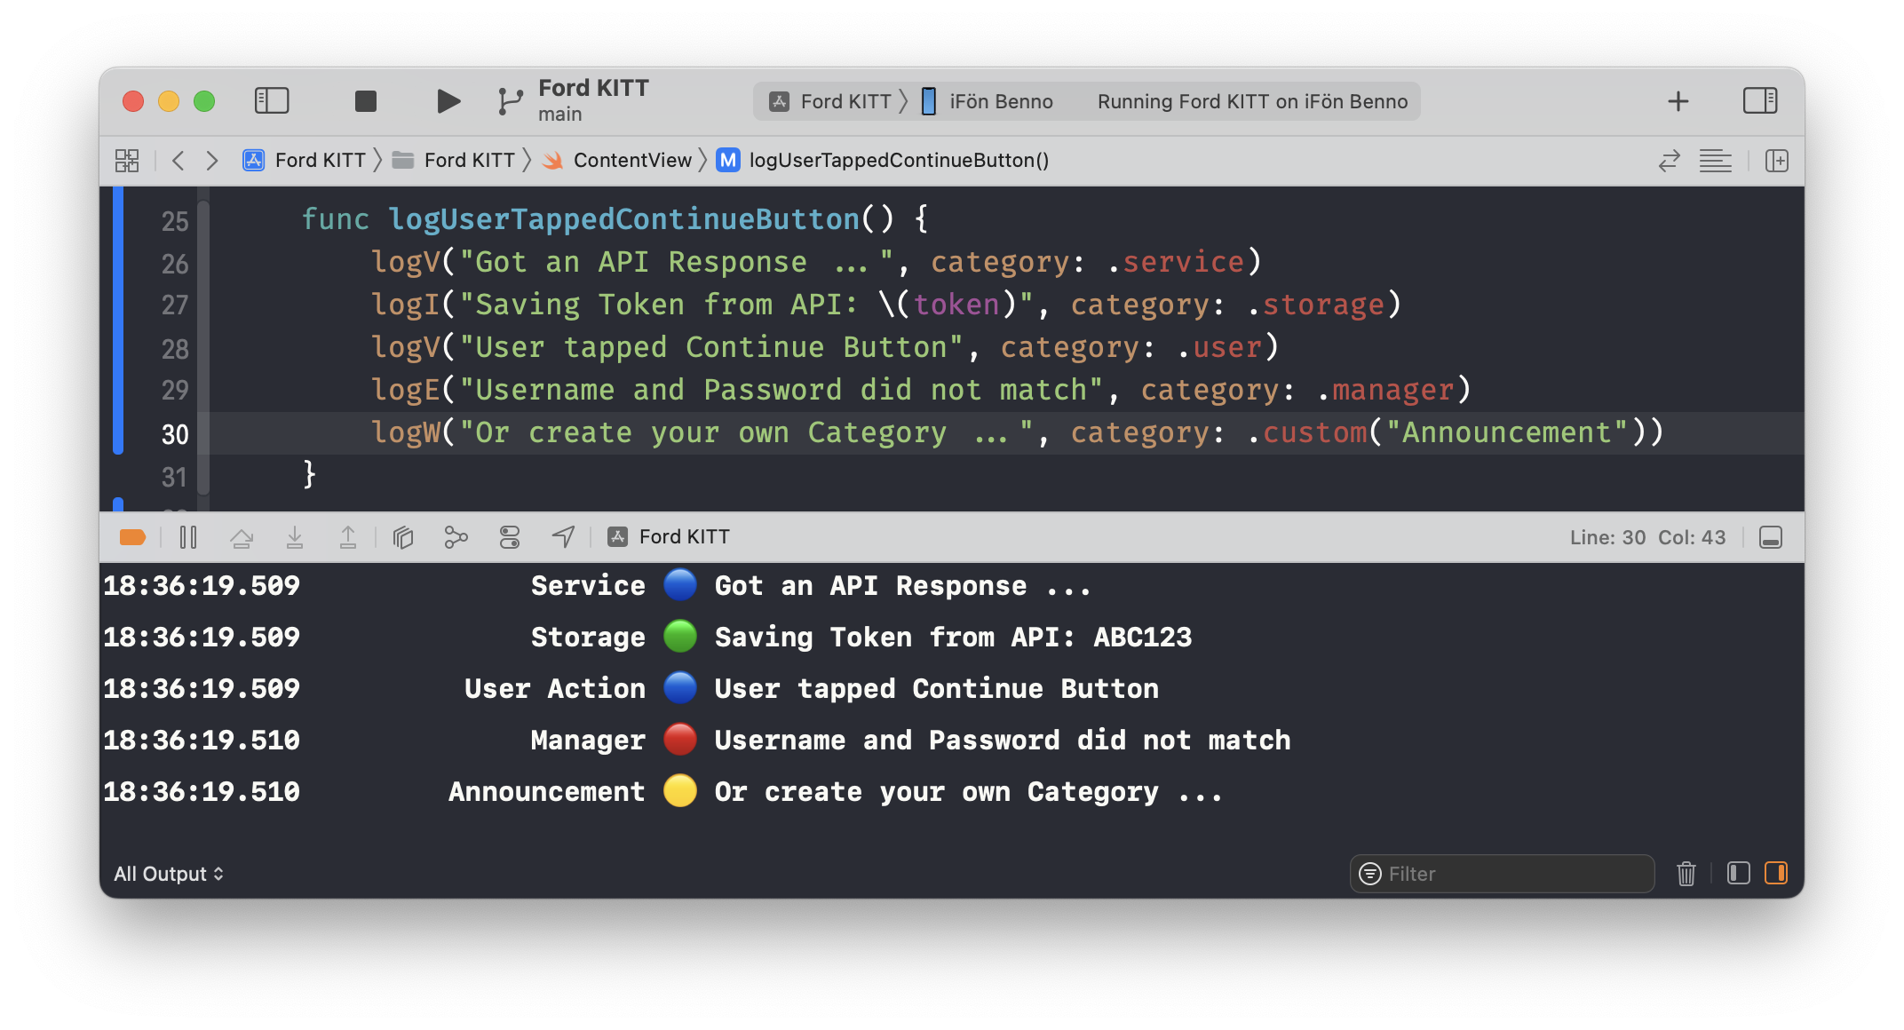The image size is (1904, 1030).
Task: Select the Ford KITT scheme in toolbar
Action: [829, 101]
